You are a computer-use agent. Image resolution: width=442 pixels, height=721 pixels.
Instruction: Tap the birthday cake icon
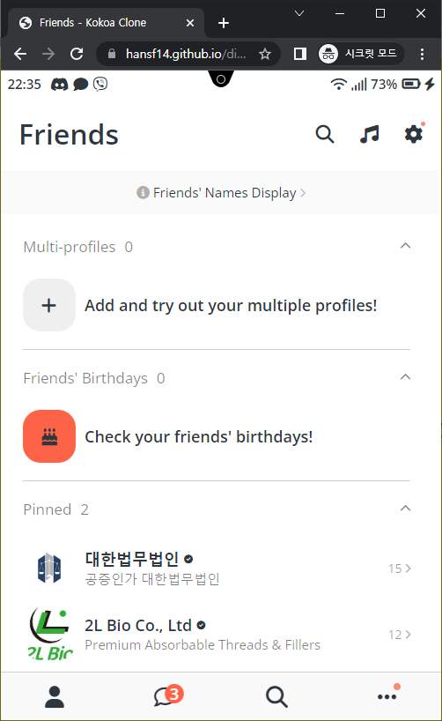49,436
